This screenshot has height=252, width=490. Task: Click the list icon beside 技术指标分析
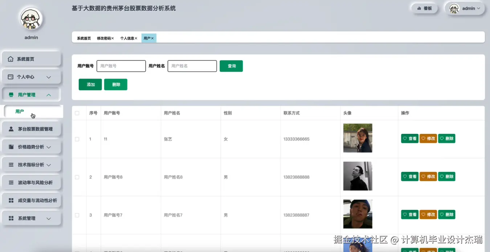pos(11,165)
